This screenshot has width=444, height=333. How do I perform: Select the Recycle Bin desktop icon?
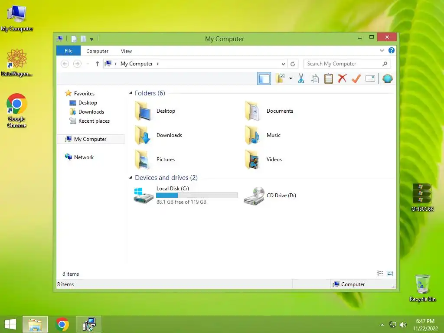click(x=422, y=288)
